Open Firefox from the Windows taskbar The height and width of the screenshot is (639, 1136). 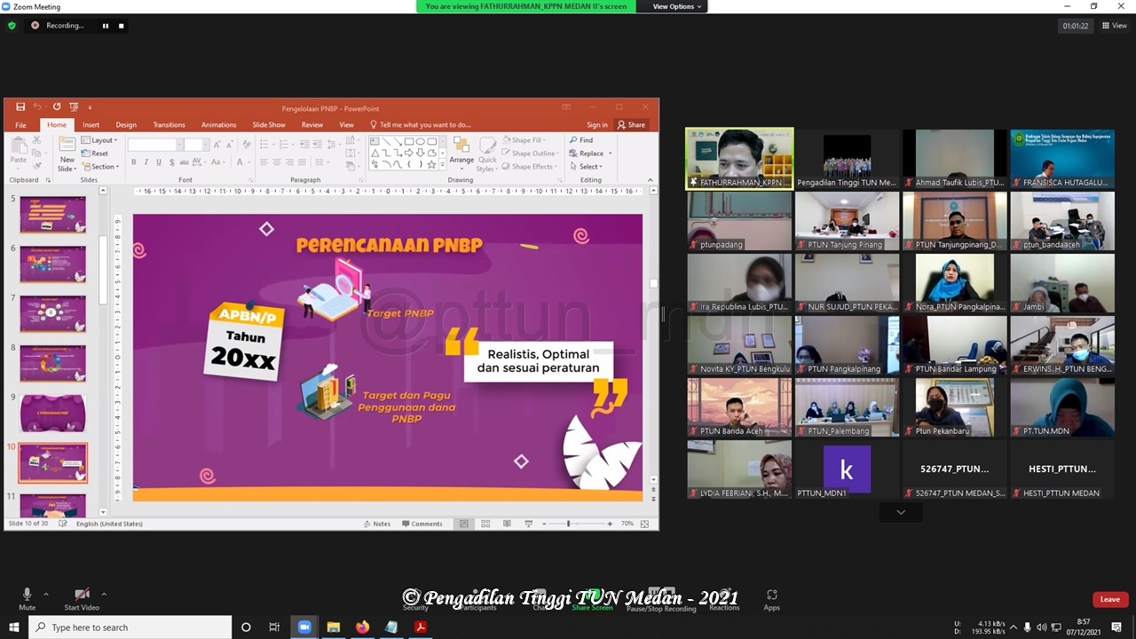(x=362, y=627)
